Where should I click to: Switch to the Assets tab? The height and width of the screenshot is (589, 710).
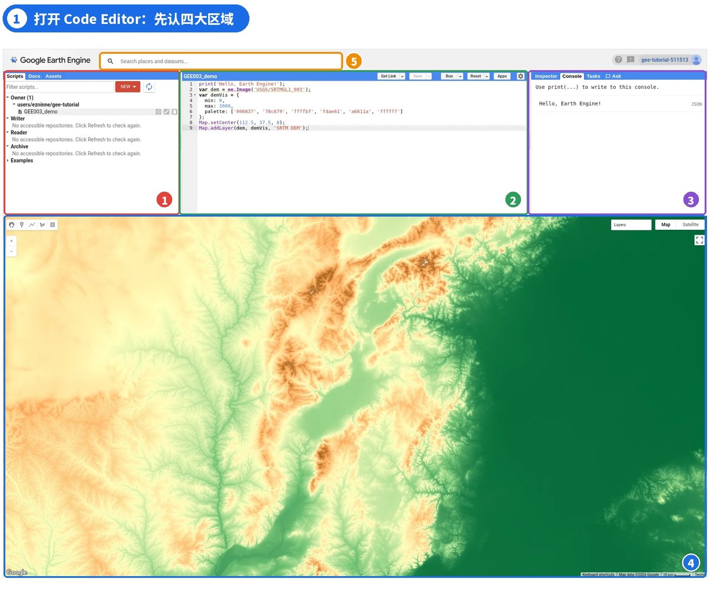53,76
